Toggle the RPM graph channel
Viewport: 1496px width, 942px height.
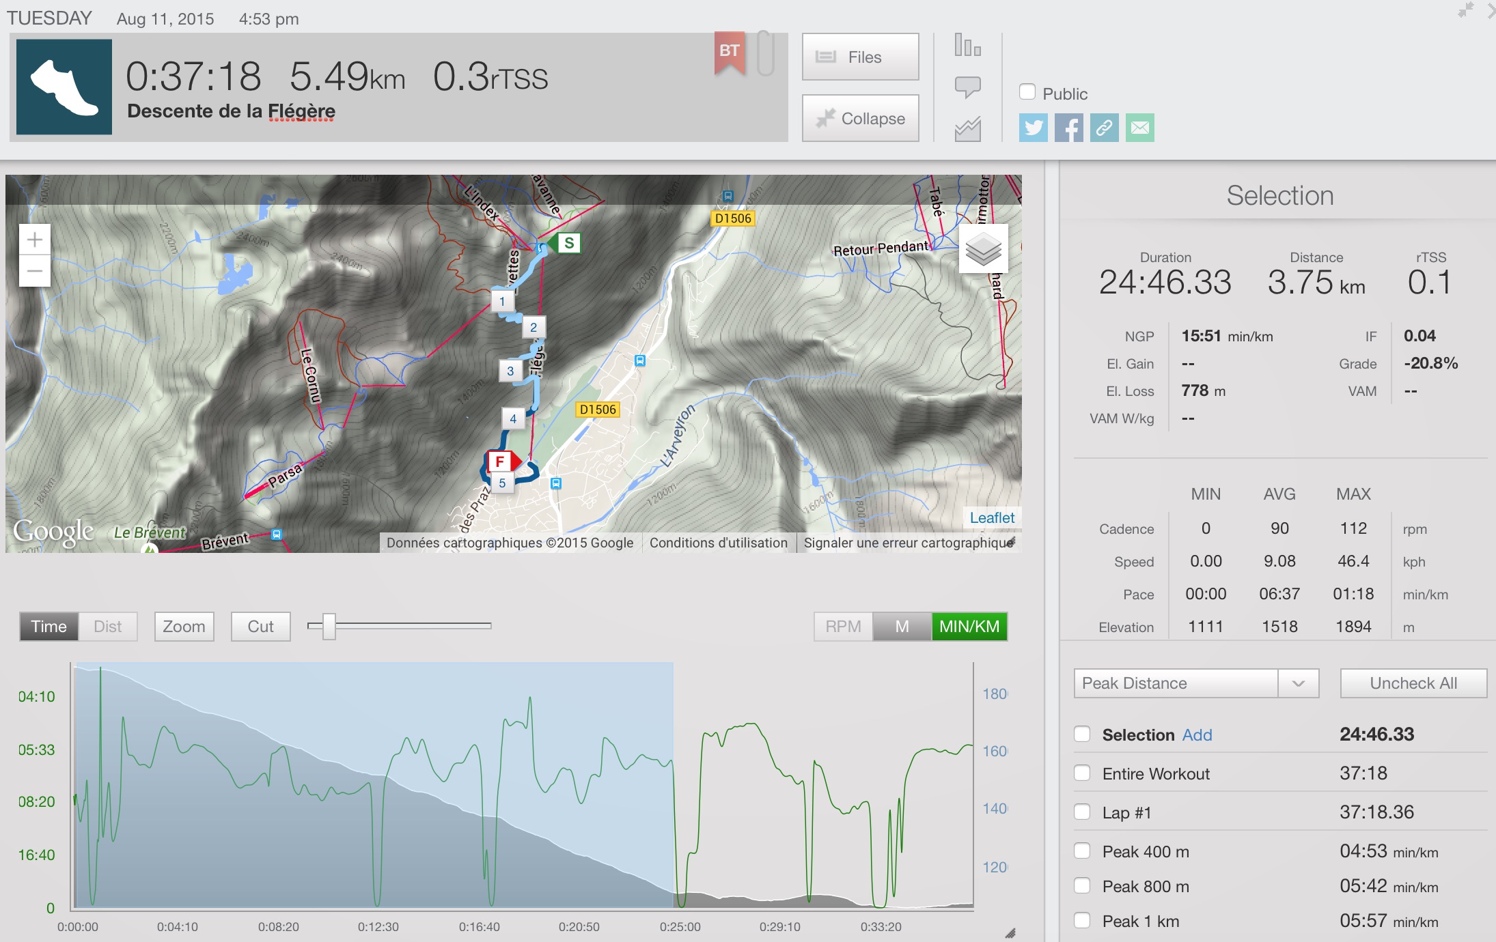coord(843,627)
